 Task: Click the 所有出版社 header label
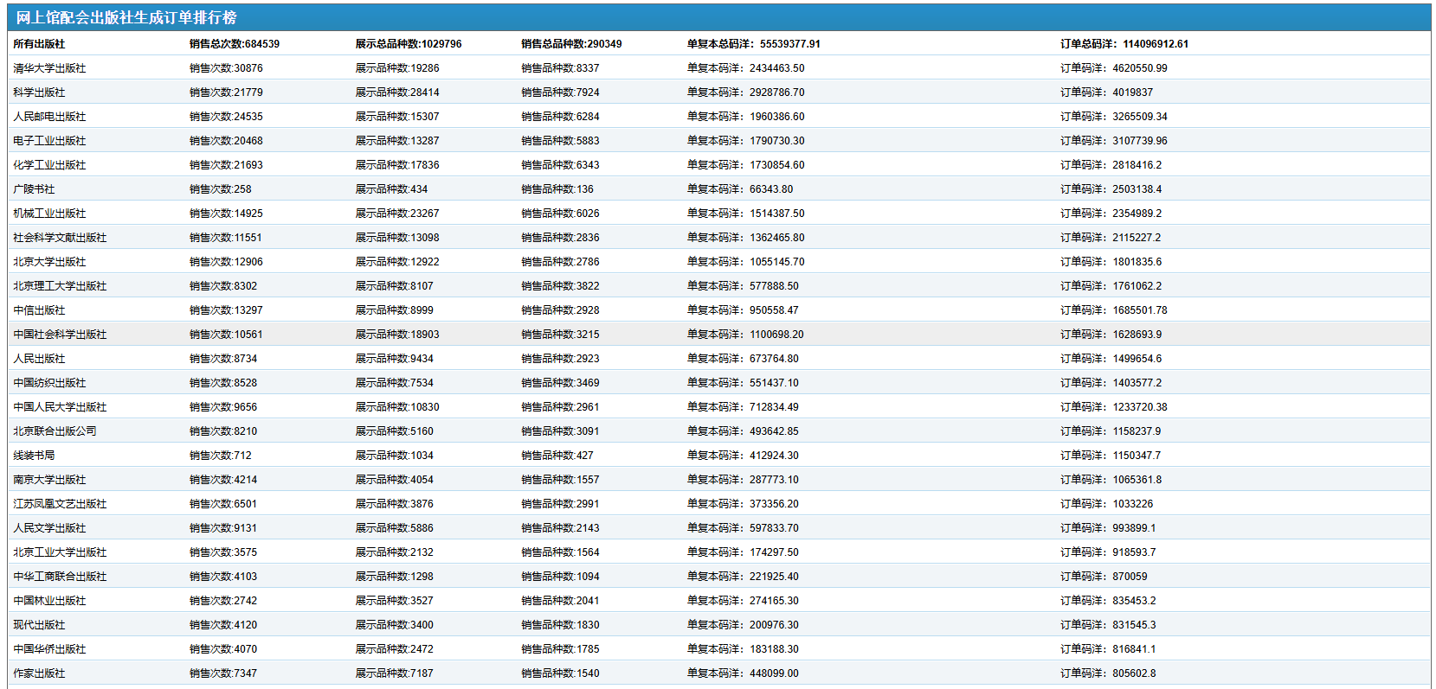(39, 44)
